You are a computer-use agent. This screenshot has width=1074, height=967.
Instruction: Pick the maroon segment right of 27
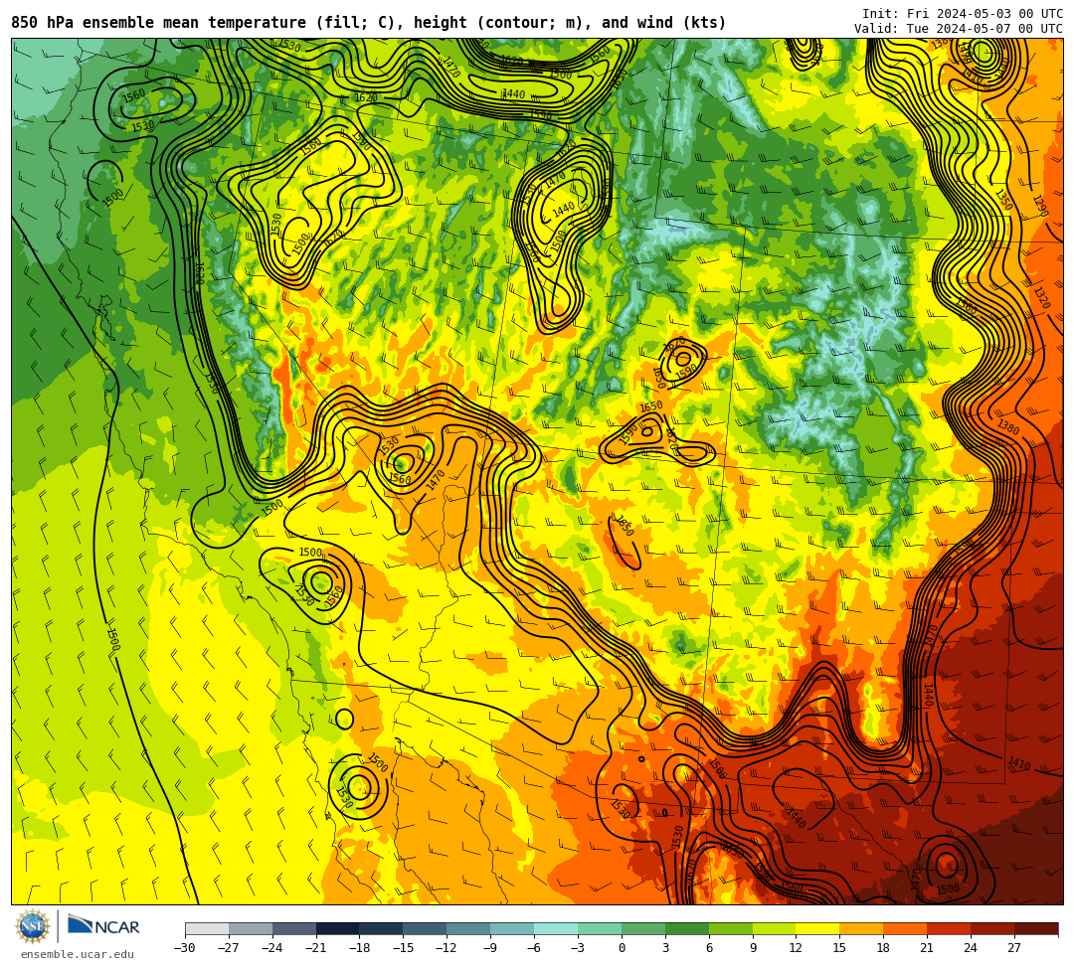(1036, 928)
